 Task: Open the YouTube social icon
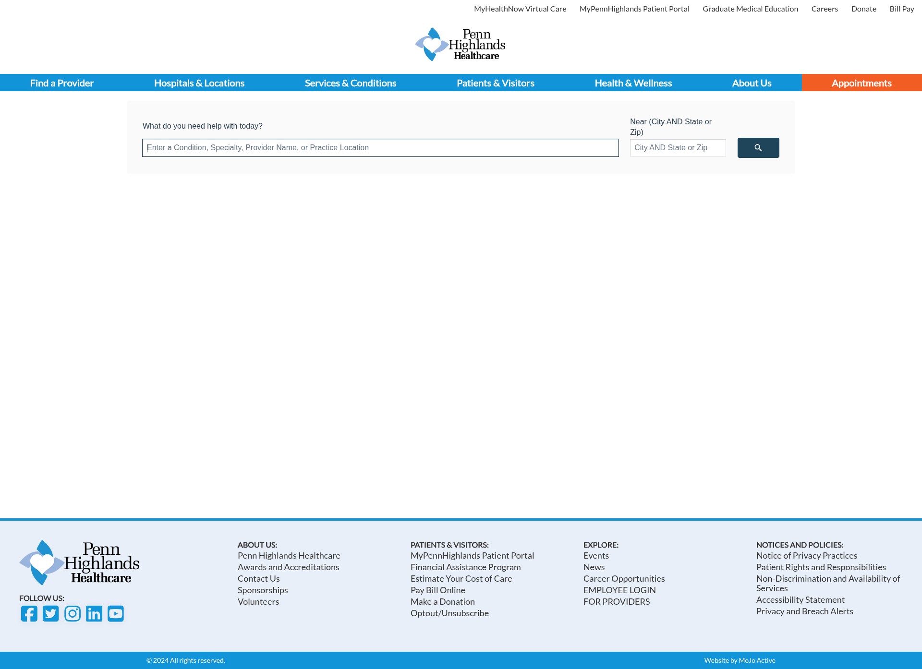[x=116, y=613]
